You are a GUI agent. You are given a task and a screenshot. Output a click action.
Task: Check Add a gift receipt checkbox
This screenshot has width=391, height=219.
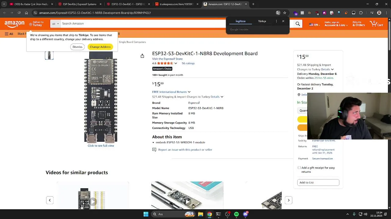coord(299,168)
